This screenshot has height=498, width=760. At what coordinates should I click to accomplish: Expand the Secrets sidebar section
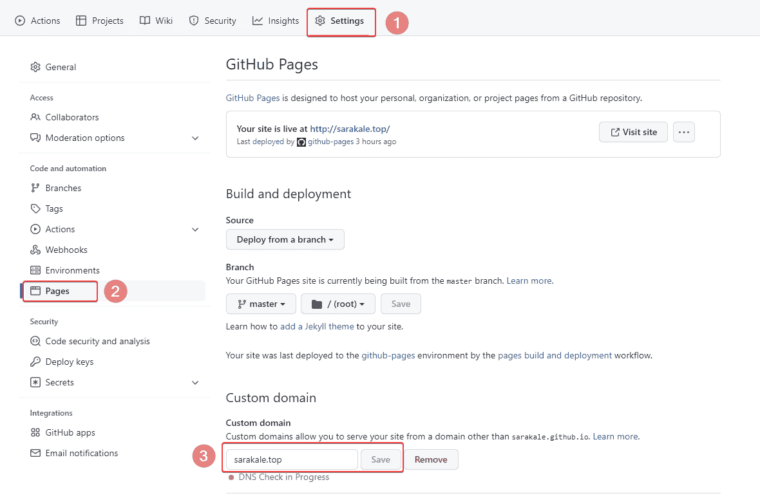click(x=195, y=383)
